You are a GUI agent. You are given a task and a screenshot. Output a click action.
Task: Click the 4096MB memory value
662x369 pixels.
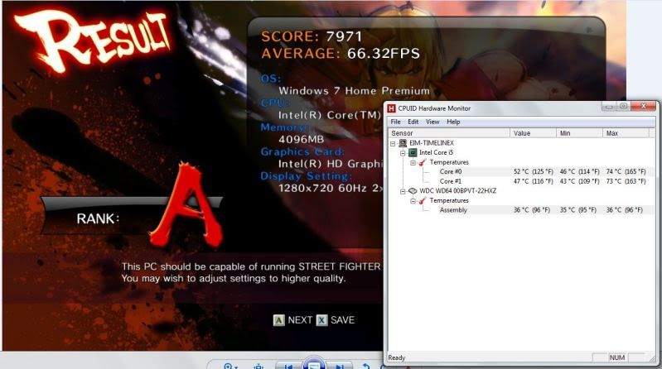(x=301, y=139)
